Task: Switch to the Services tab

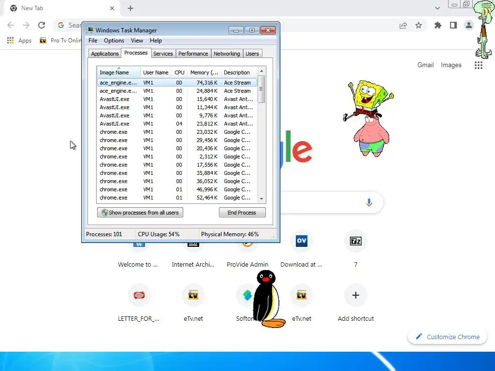Action: 163,54
